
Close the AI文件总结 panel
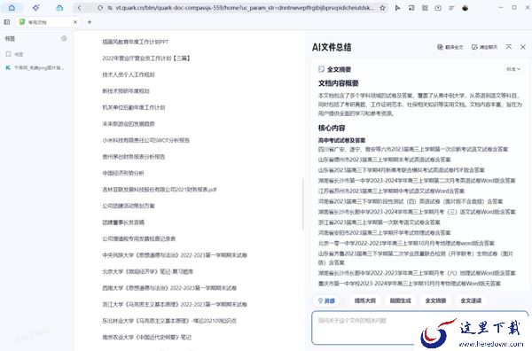pyautogui.click(x=523, y=47)
